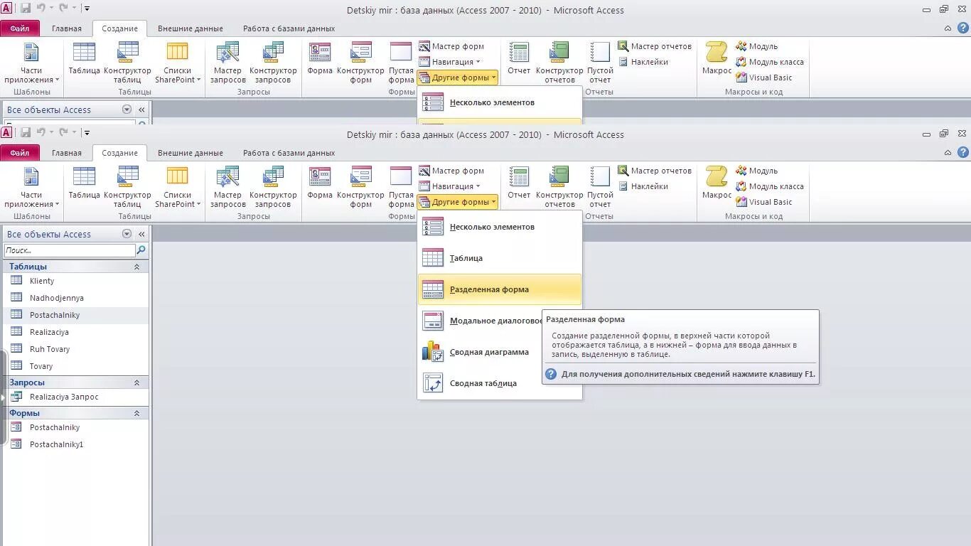Switch to Главная tab in lower window
The width and height of the screenshot is (971, 546).
click(x=67, y=153)
